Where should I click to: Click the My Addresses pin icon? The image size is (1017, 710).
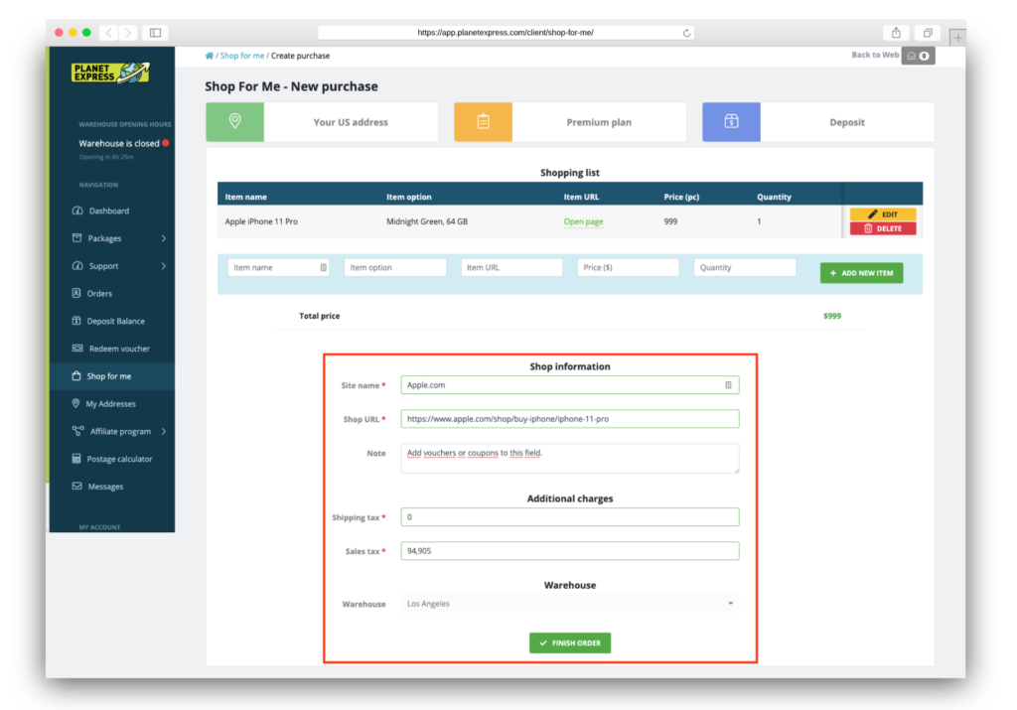click(x=75, y=403)
